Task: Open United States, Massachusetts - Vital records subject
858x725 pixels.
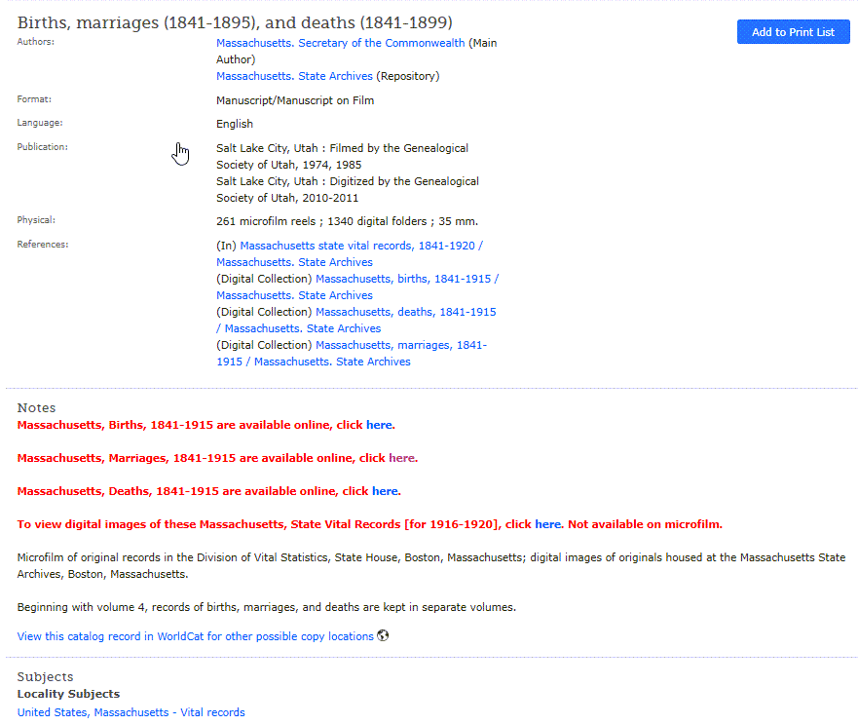Action: coord(131,712)
